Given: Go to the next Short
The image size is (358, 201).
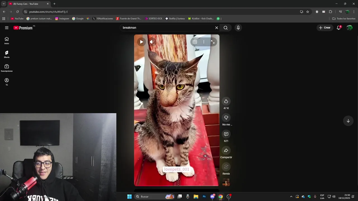Looking at the screenshot, I should (348, 121).
